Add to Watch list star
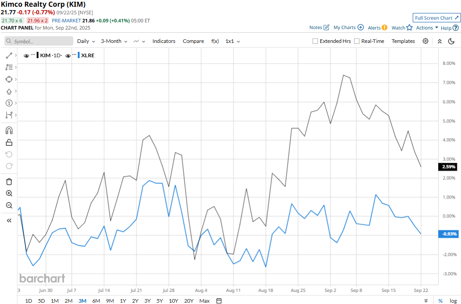 [410, 27]
